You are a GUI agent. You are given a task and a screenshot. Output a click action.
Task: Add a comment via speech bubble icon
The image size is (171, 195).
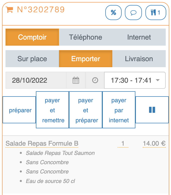pos(133,13)
